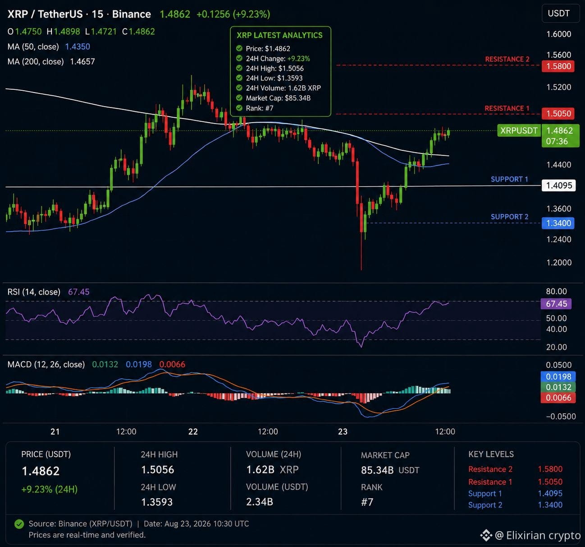Click the blue 1.3400 price-axis tag

coord(559,223)
